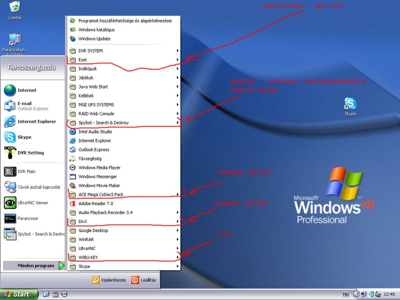The width and height of the screenshot is (400, 300).
Task: Show hidden tray icons with the chevron
Action: pos(356,294)
